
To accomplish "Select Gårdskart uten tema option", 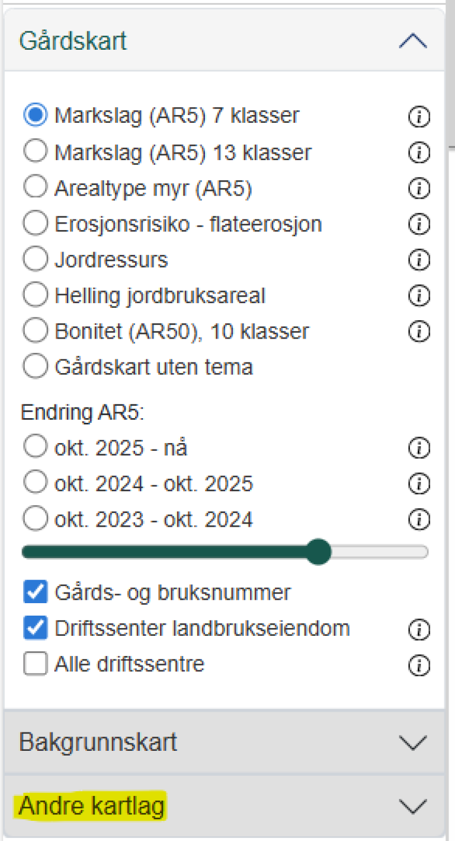I will coord(35,367).
